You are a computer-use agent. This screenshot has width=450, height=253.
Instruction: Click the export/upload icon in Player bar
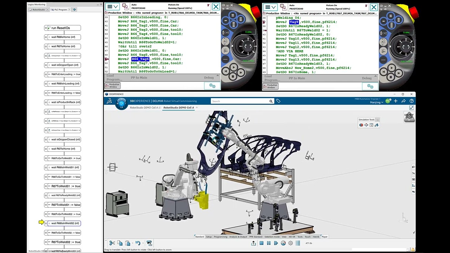point(253,243)
